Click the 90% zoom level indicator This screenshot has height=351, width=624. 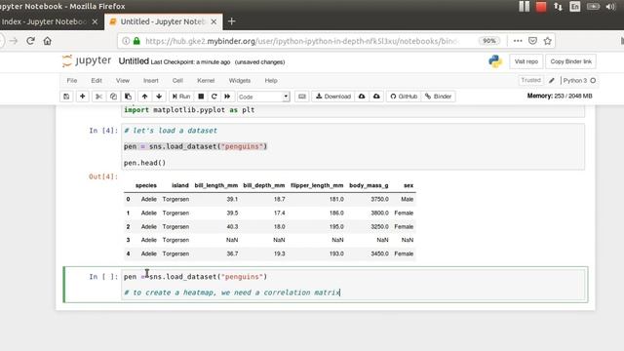click(489, 41)
